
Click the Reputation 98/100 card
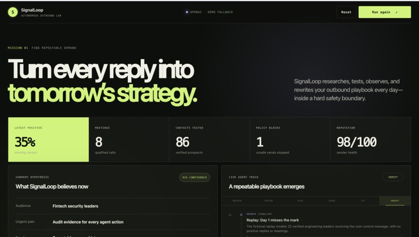pyautogui.click(x=371, y=140)
